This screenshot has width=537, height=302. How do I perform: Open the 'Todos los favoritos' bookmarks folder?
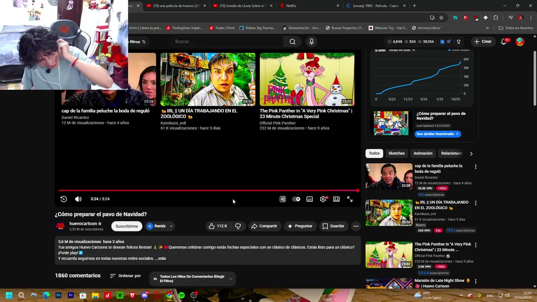point(516,28)
